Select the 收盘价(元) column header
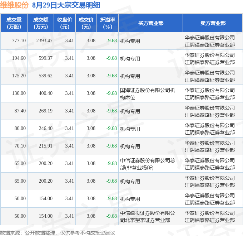This screenshot has width=243, height=236. (x=65, y=23)
